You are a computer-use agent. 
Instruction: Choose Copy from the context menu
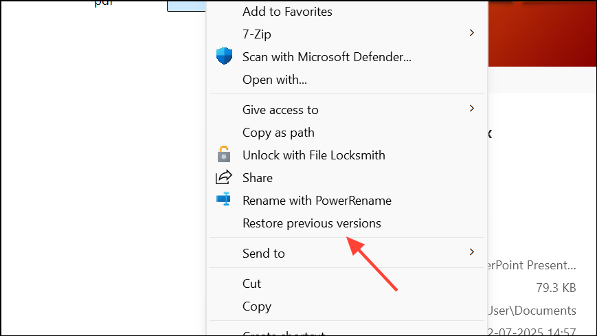[x=257, y=306]
